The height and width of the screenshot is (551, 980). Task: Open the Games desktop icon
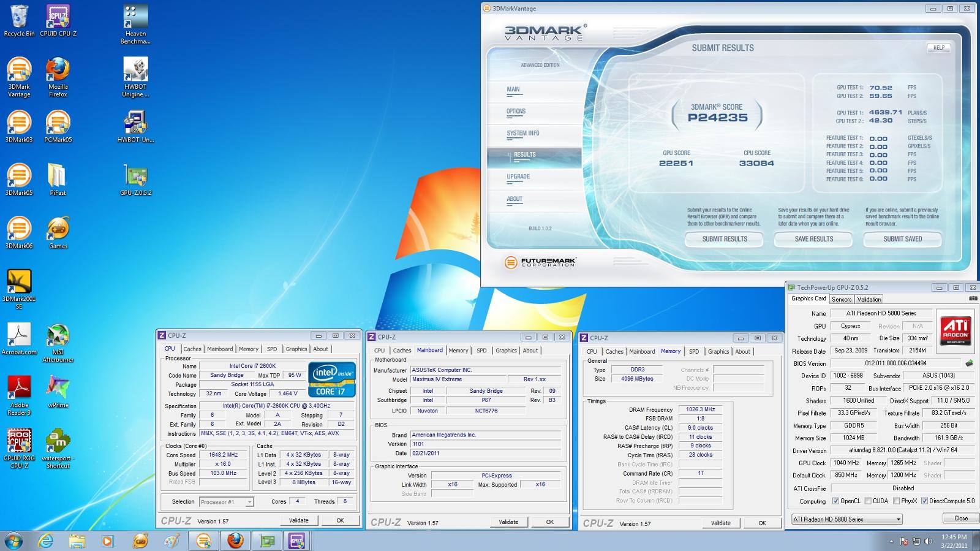coord(58,233)
